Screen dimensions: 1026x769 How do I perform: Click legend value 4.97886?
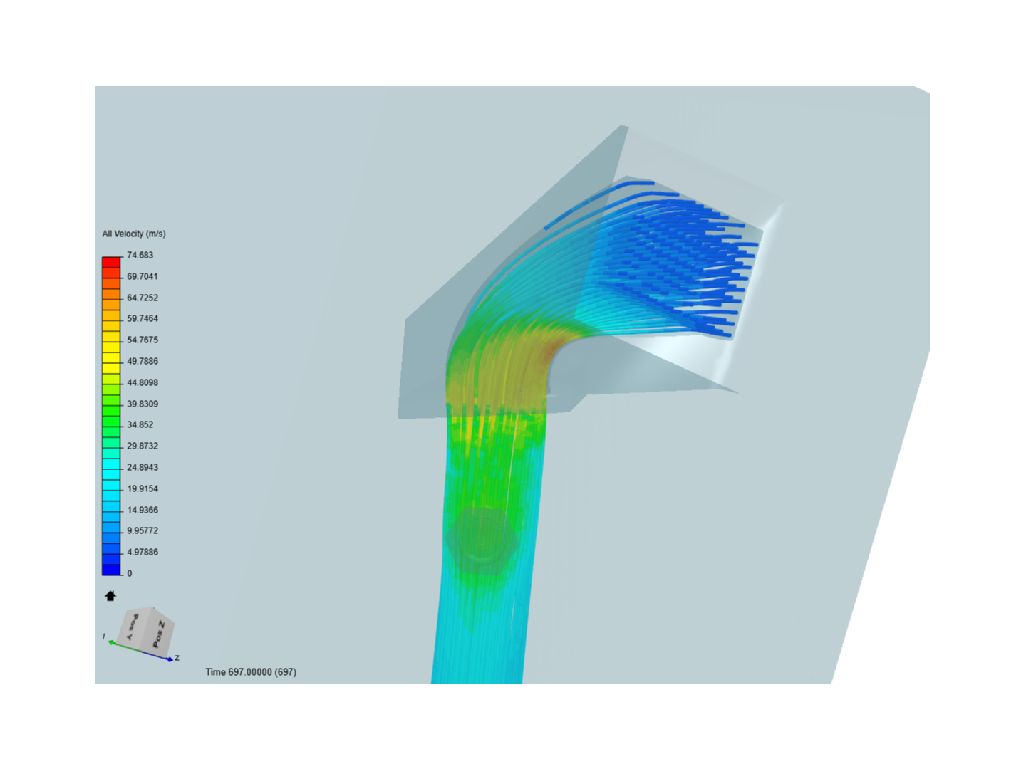click(142, 552)
